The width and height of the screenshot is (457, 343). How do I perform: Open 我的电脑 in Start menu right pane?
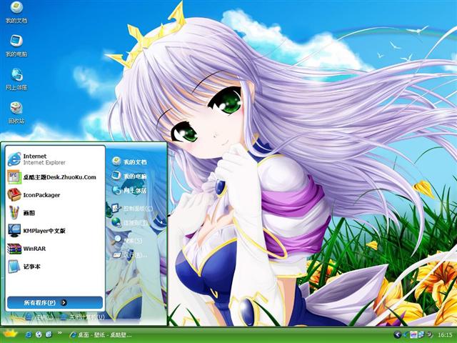[129, 176]
